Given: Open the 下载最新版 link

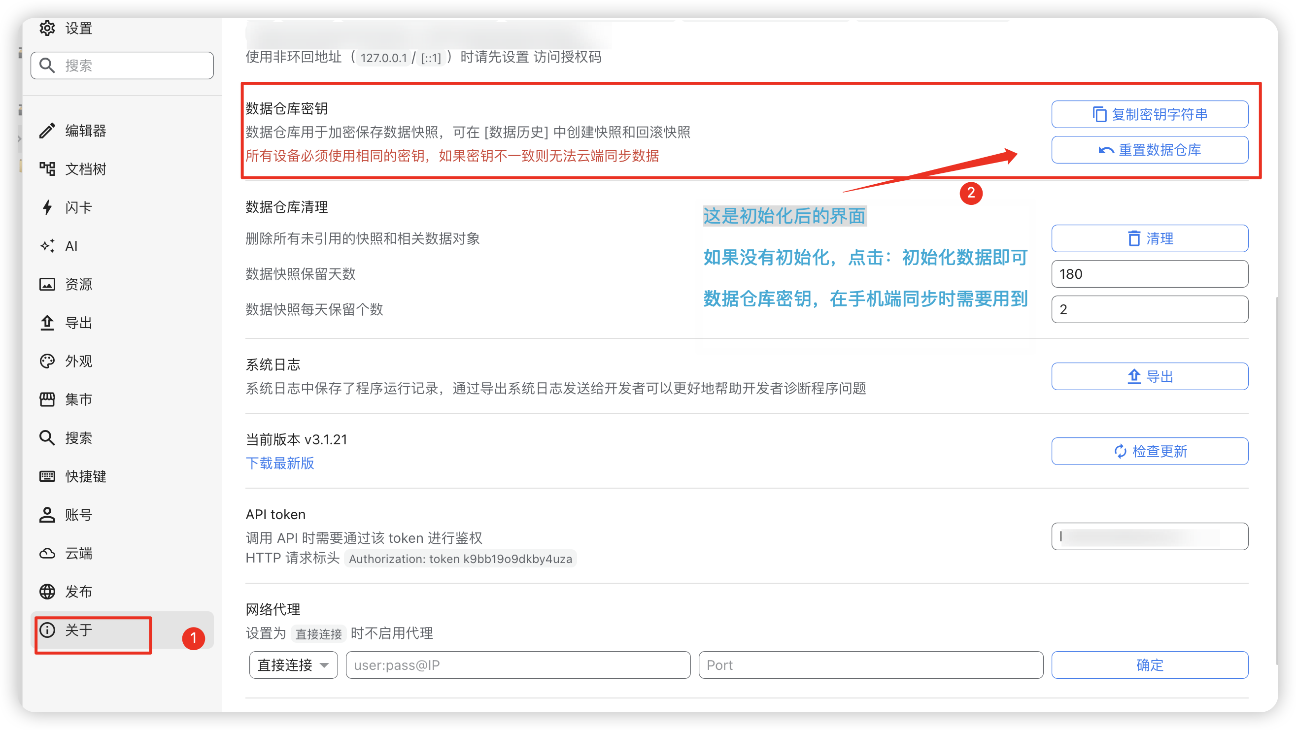Looking at the screenshot, I should pyautogui.click(x=280, y=463).
